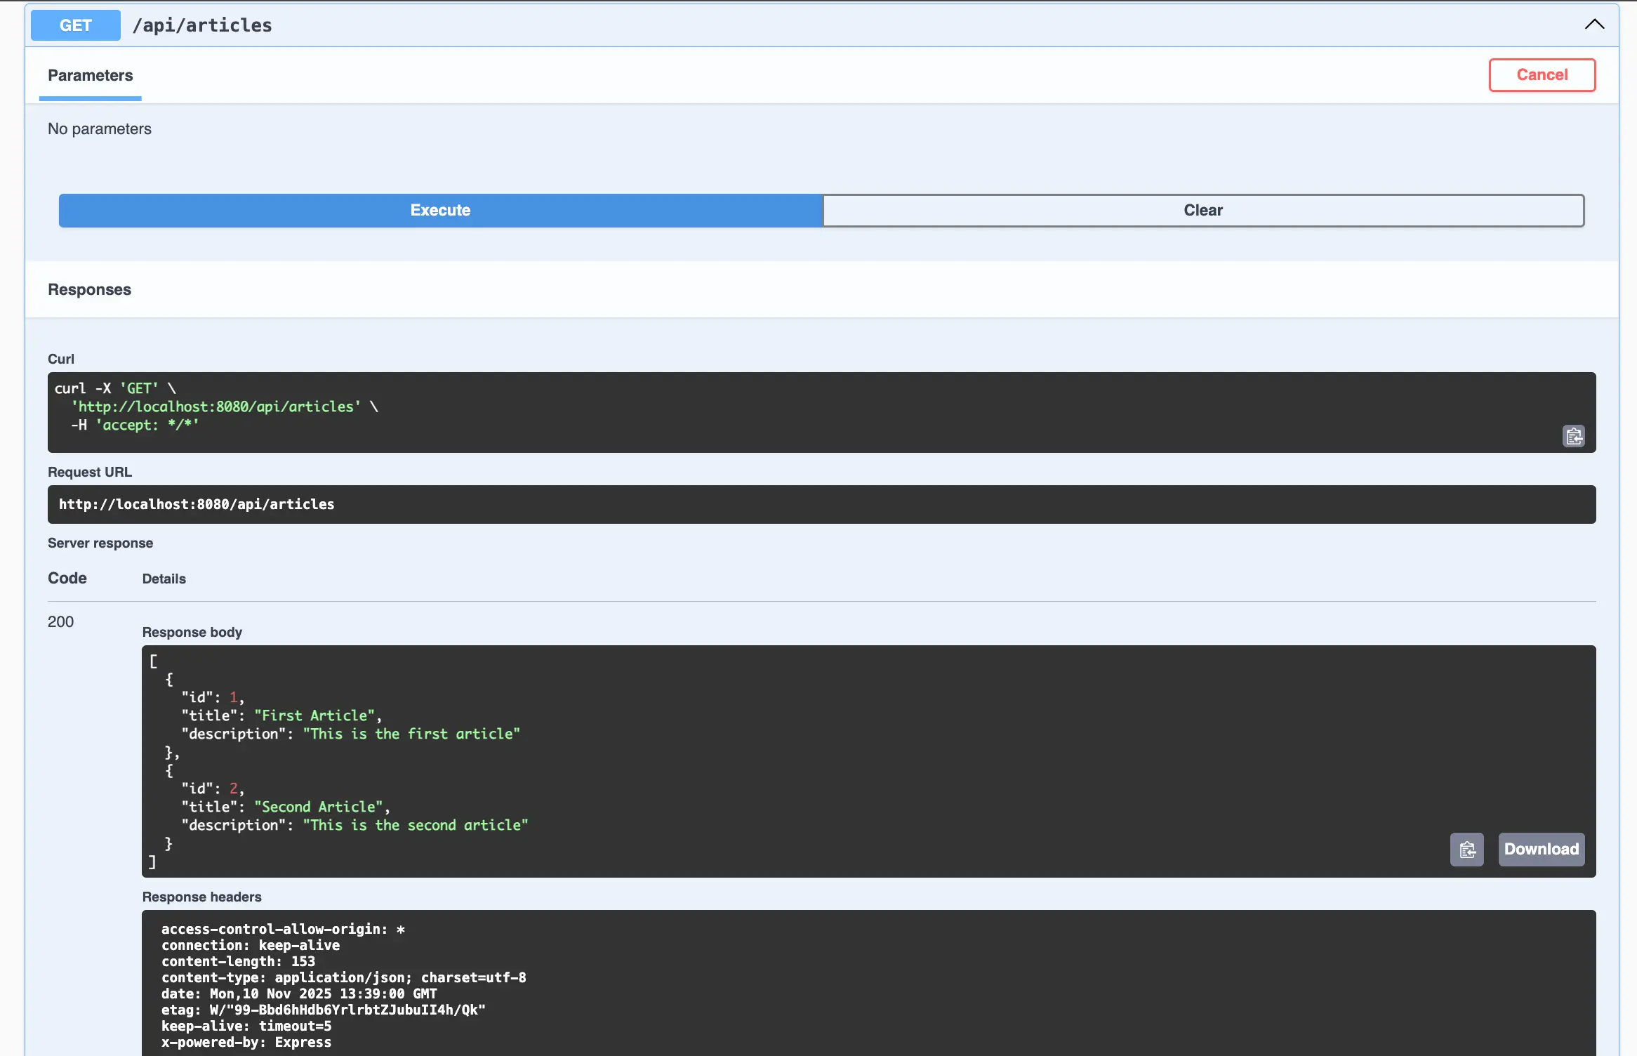Click the "First Article" title value
1637x1056 pixels.
314,715
